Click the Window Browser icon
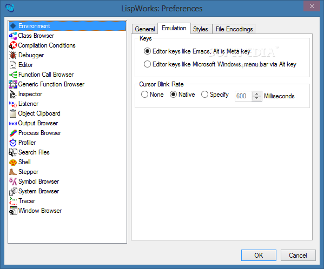Image resolution: width=324 pixels, height=269 pixels. (x=13, y=211)
